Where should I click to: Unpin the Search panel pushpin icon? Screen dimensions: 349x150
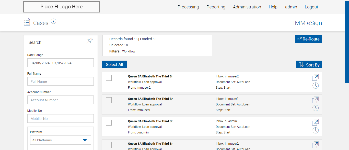[90, 40]
